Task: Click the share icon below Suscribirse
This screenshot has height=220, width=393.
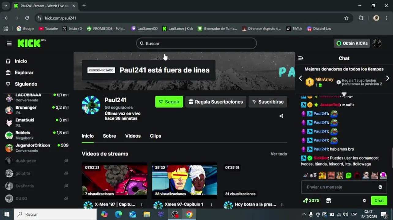Action: pos(281,116)
